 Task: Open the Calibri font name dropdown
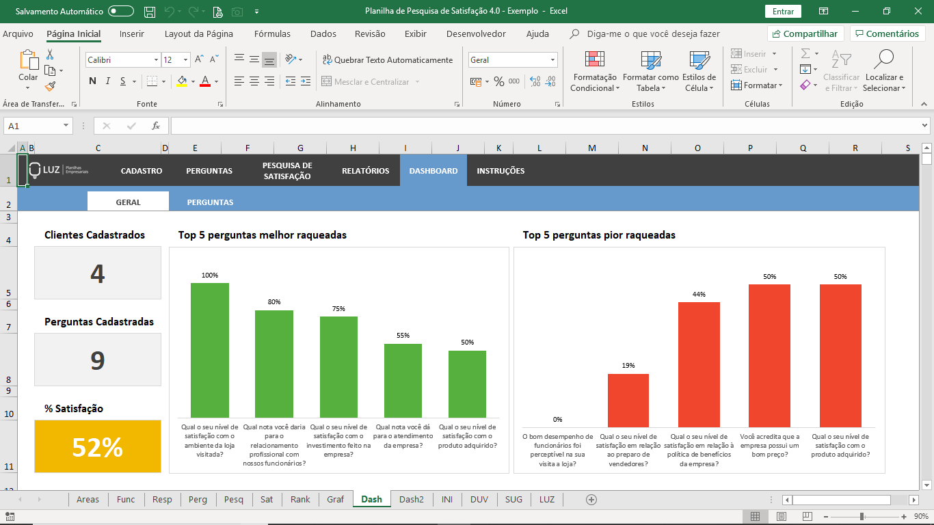(156, 60)
